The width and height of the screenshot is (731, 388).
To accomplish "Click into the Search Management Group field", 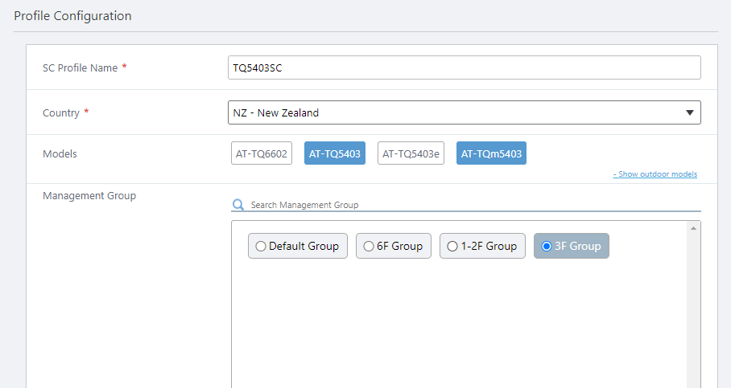I will click(x=473, y=205).
